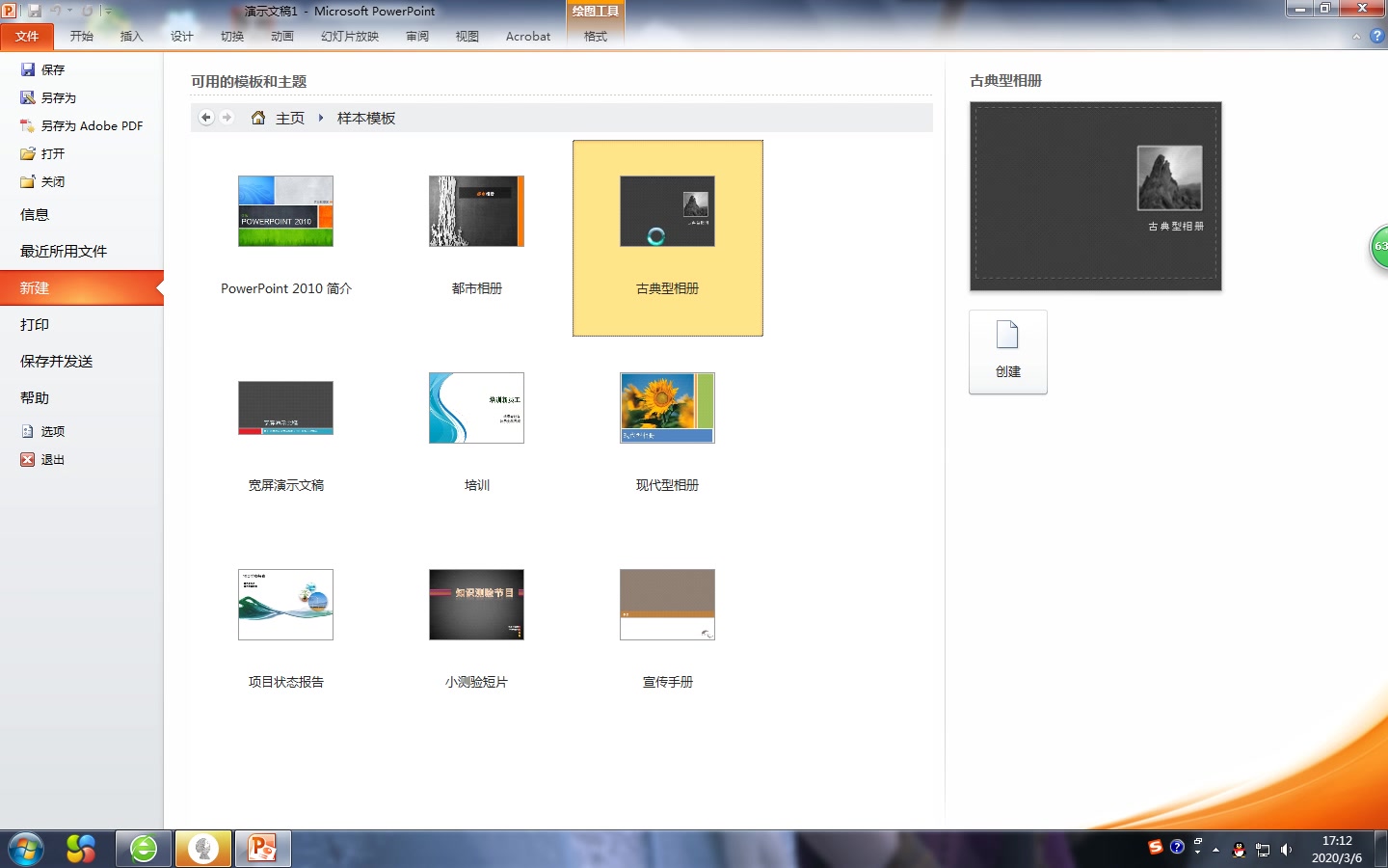Image resolution: width=1388 pixels, height=868 pixels.
Task: Click QQ penguin tray icon
Action: coord(1240,850)
